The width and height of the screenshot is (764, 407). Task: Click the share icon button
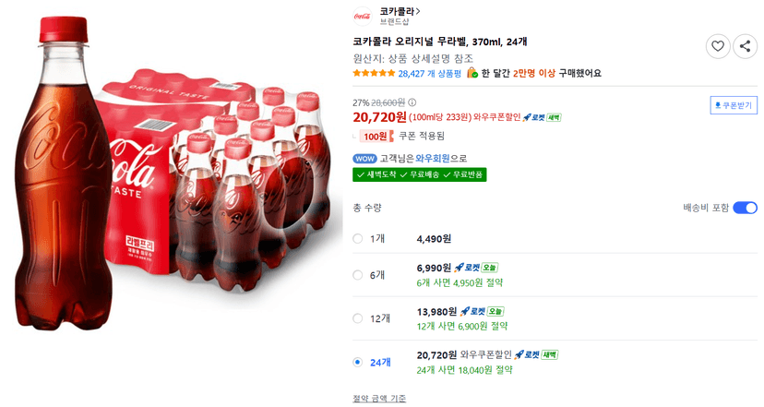tap(745, 46)
